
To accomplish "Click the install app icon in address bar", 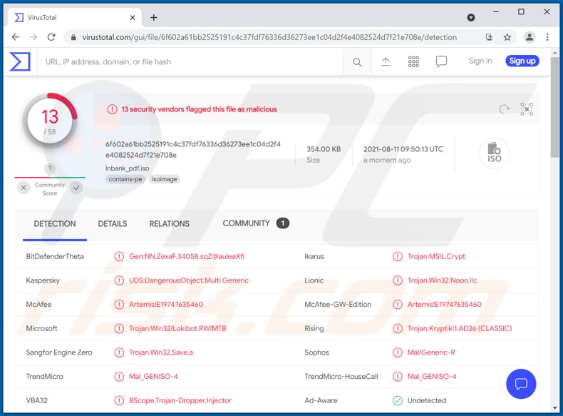I will 489,37.
